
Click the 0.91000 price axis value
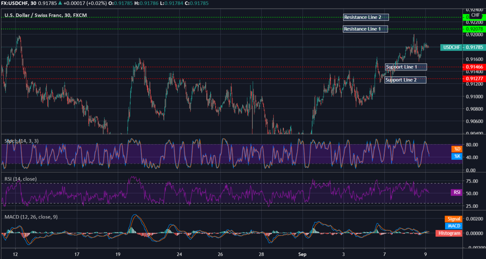474,96
